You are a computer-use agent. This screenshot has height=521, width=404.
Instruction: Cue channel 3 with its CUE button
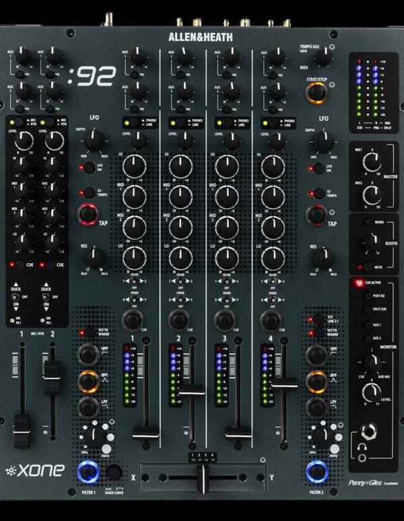click(225, 320)
